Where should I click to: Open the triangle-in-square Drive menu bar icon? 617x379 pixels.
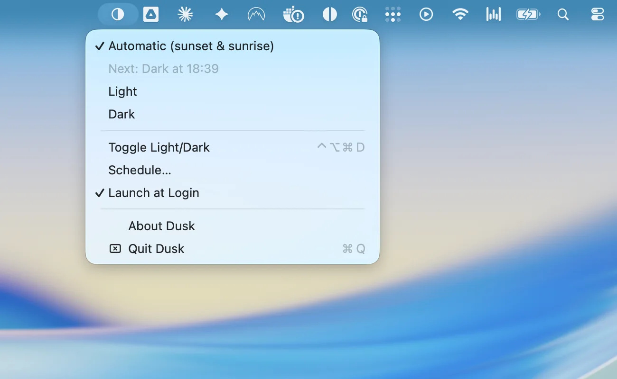[x=151, y=15]
